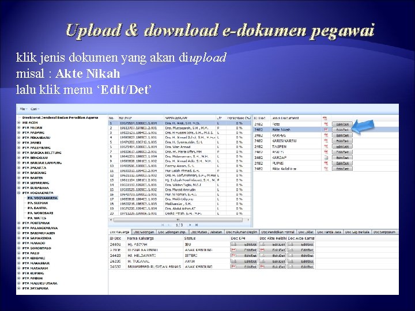
Task: Select the KARIS/KARSU document row
Action: coord(326,141)
